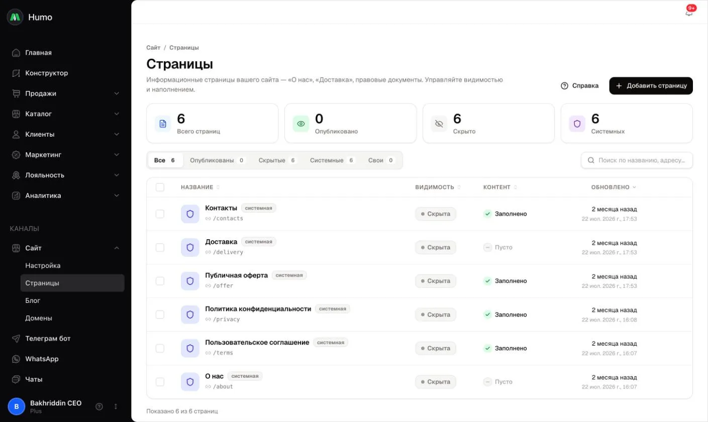Viewport: 708px width, 422px height.
Task: Click the magnifier icon in search field
Action: pos(591,160)
